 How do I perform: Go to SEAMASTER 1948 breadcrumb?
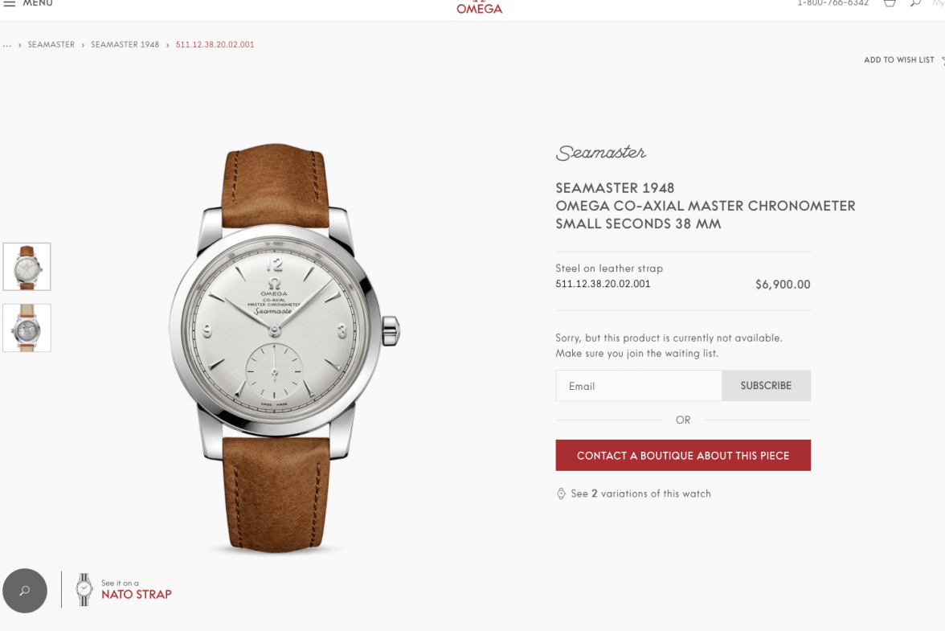pos(125,44)
